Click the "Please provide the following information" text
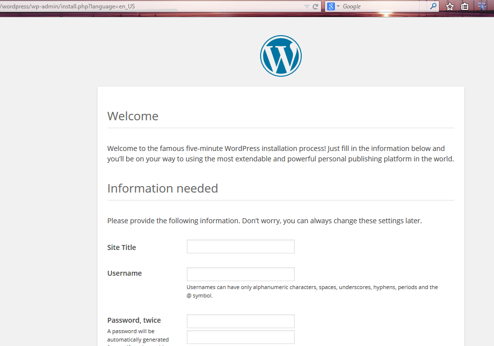This screenshot has width=494, height=346. tap(264, 221)
